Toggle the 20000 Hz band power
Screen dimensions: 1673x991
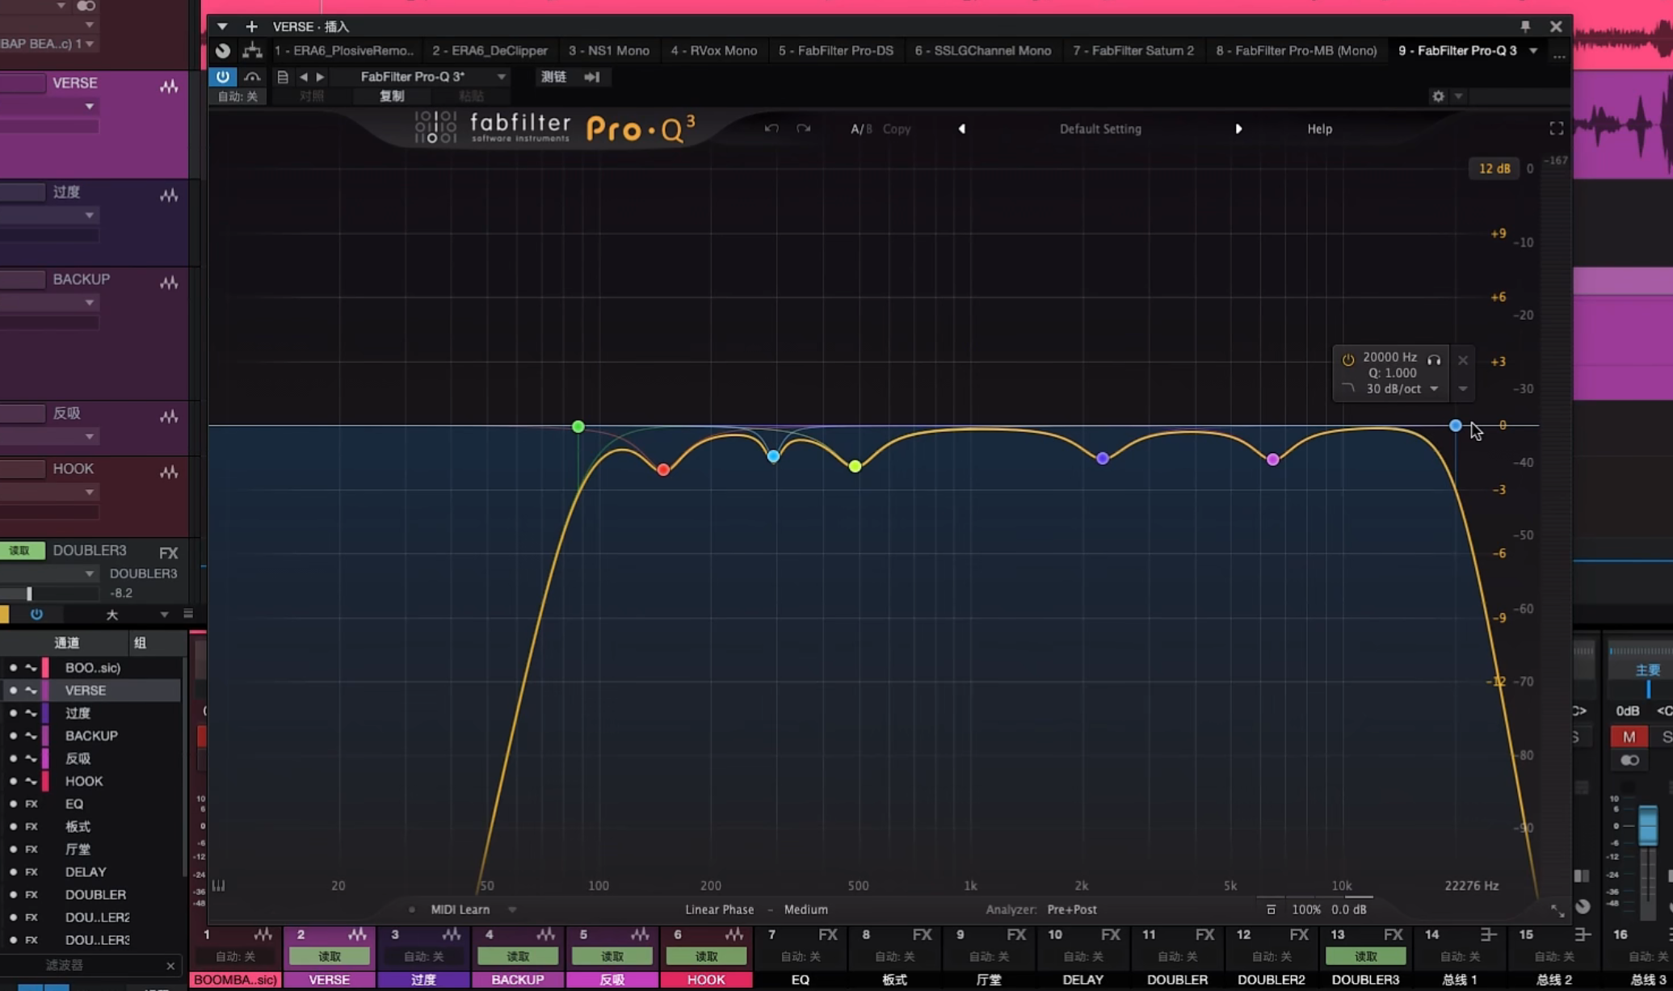[x=1347, y=360]
